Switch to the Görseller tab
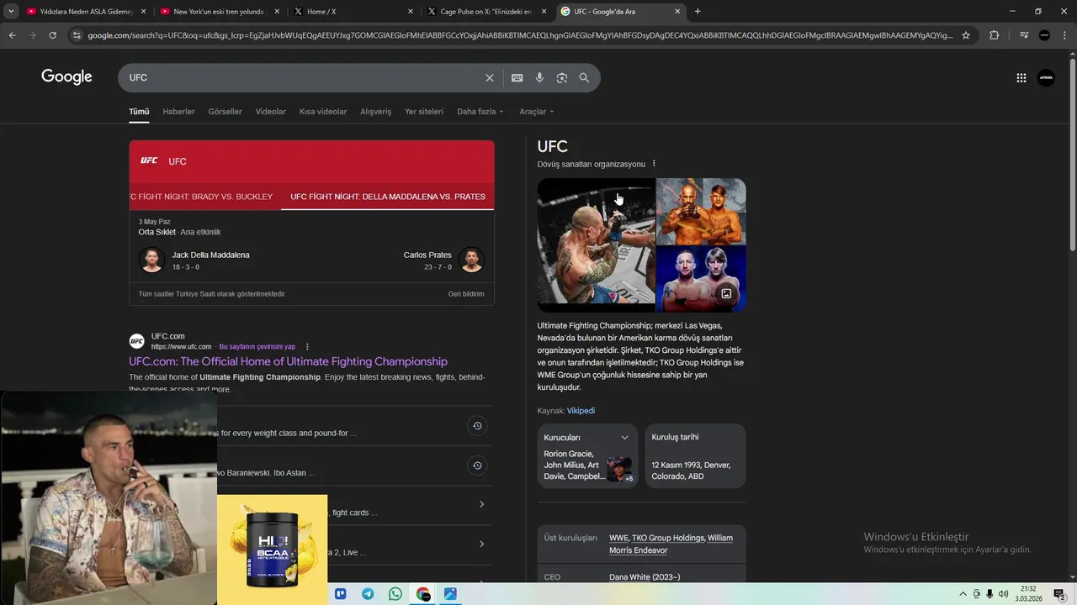 tap(225, 111)
